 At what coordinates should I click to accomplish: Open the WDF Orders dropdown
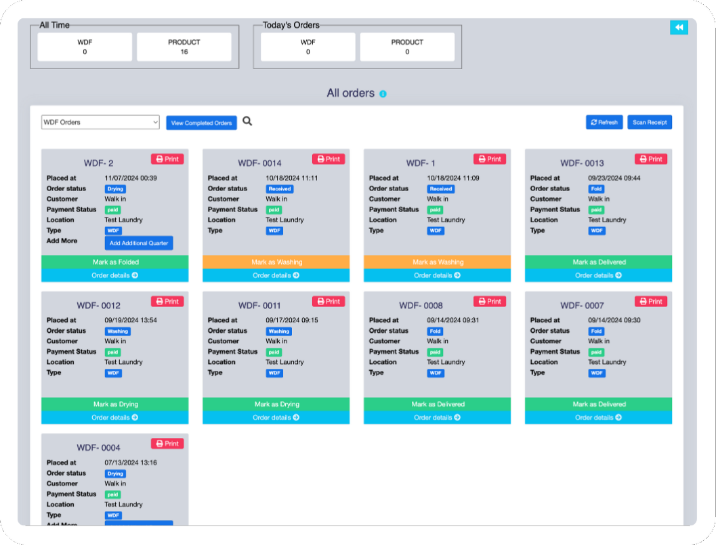100,122
